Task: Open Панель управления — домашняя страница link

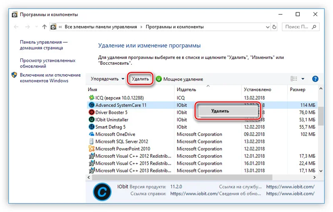Action: click(44, 45)
